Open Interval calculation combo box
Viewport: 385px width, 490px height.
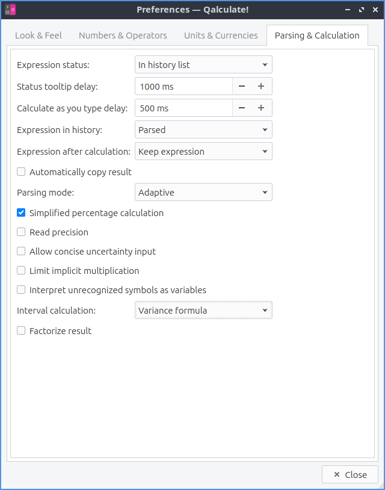203,311
